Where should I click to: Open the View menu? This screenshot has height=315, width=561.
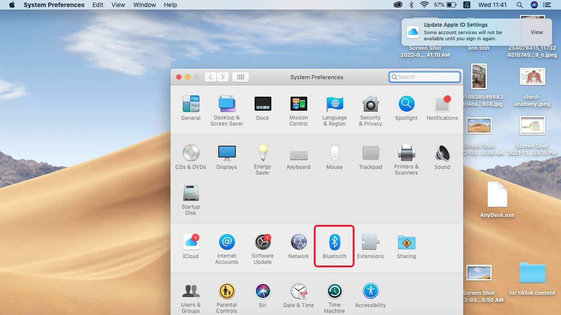pyautogui.click(x=118, y=5)
